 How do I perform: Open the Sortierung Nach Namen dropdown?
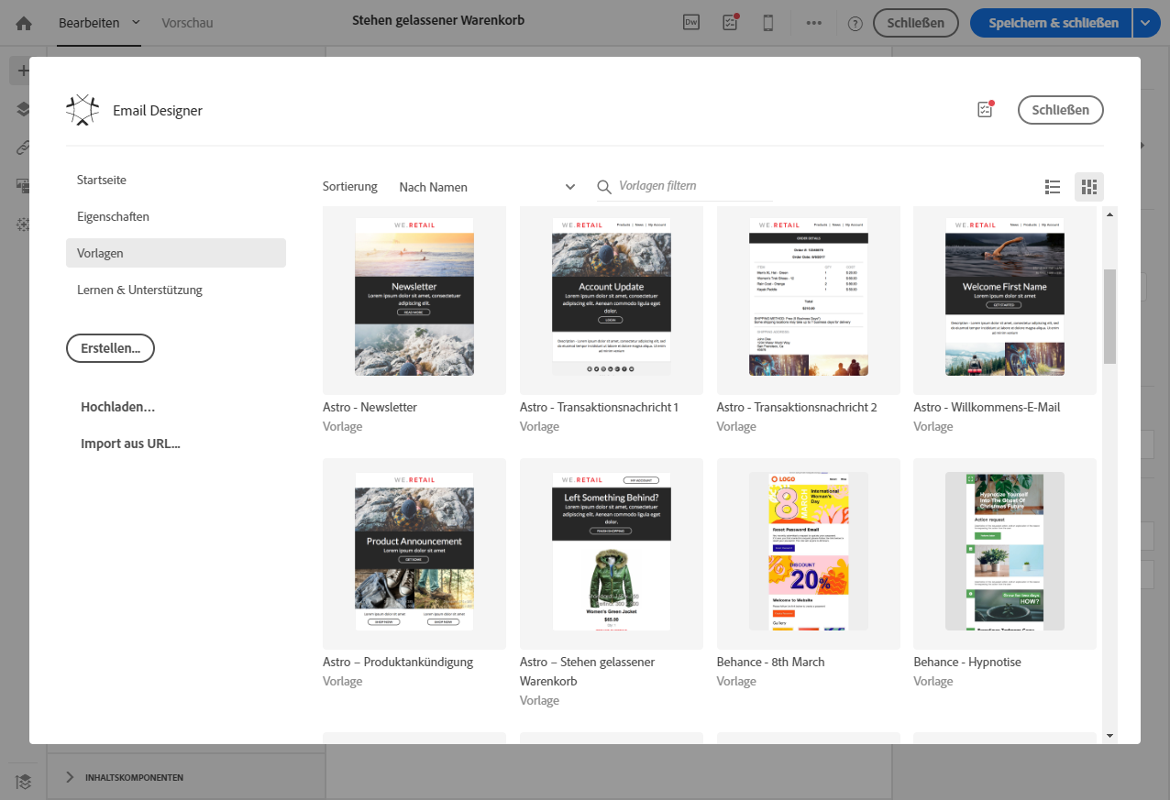click(x=486, y=187)
